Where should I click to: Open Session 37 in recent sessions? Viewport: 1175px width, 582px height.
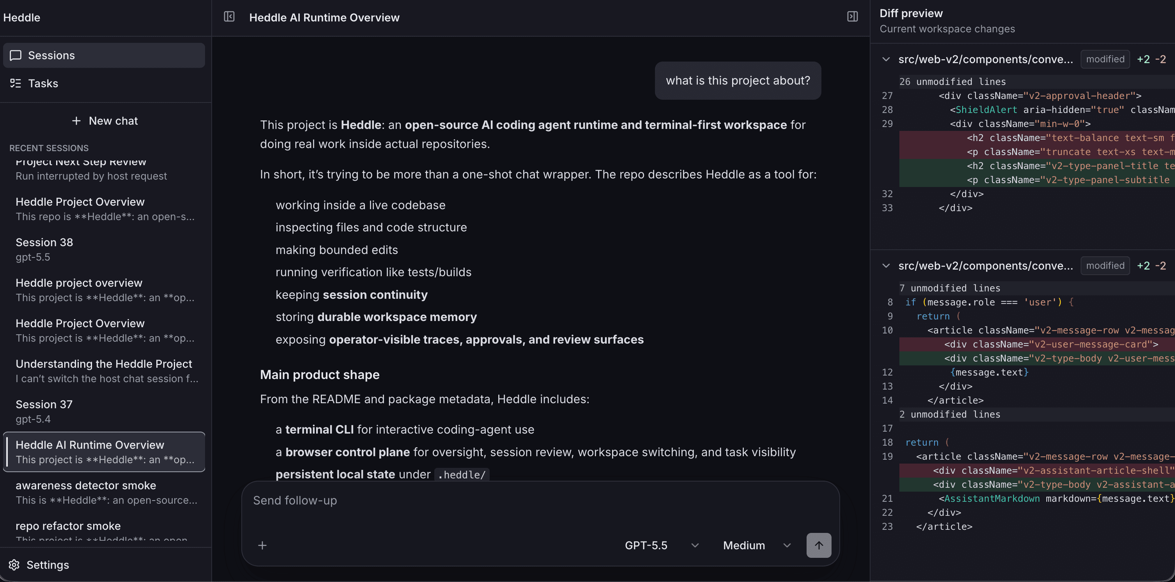point(104,411)
